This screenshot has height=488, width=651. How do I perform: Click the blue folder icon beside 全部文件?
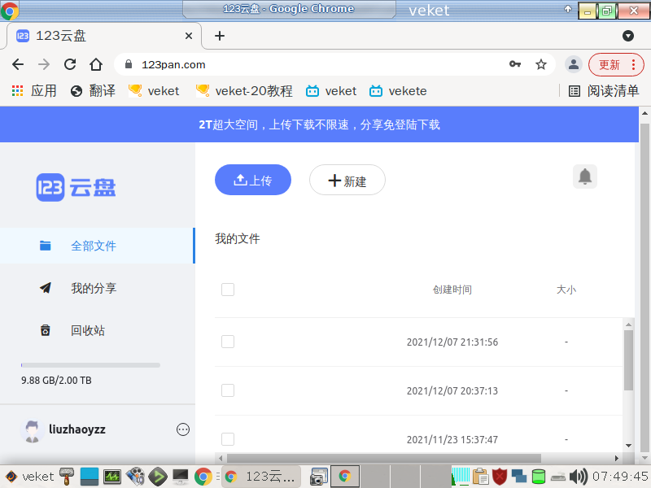coord(46,246)
